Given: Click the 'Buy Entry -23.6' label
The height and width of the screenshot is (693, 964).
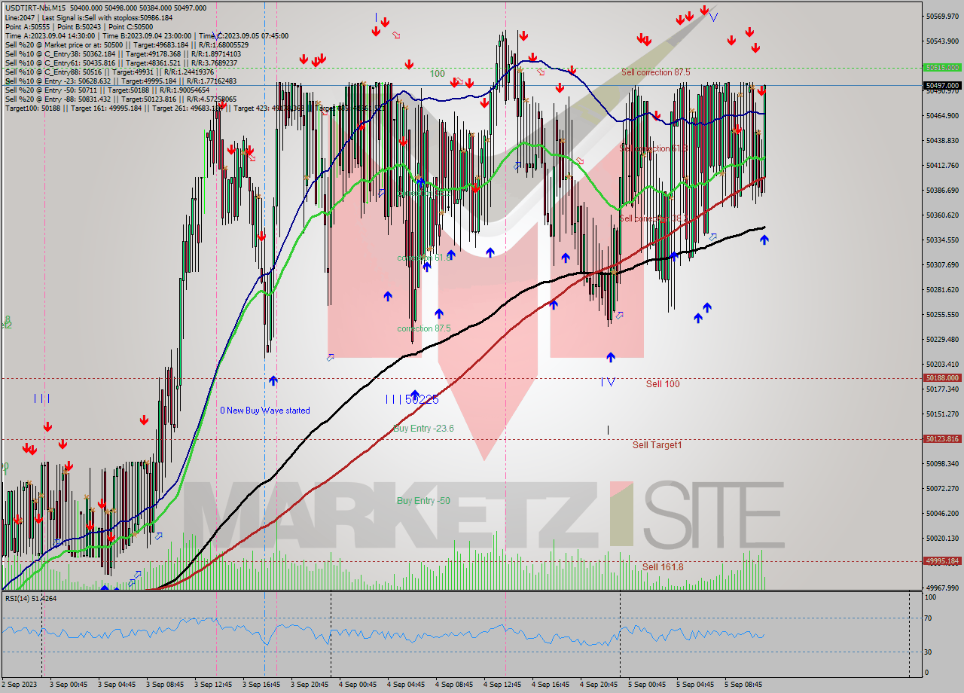Looking at the screenshot, I should (x=423, y=429).
